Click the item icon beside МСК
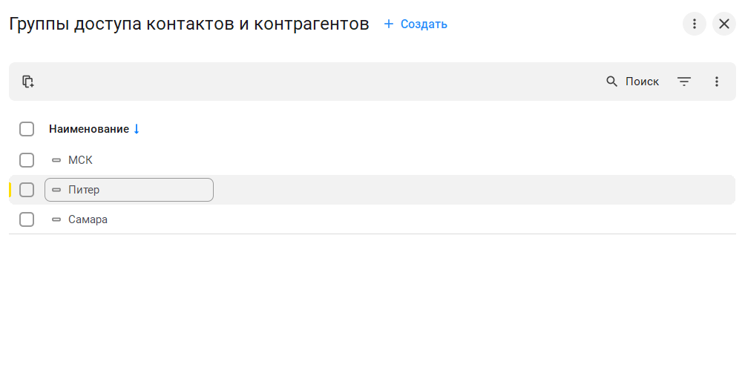Image resolution: width=745 pixels, height=387 pixels. pyautogui.click(x=56, y=160)
